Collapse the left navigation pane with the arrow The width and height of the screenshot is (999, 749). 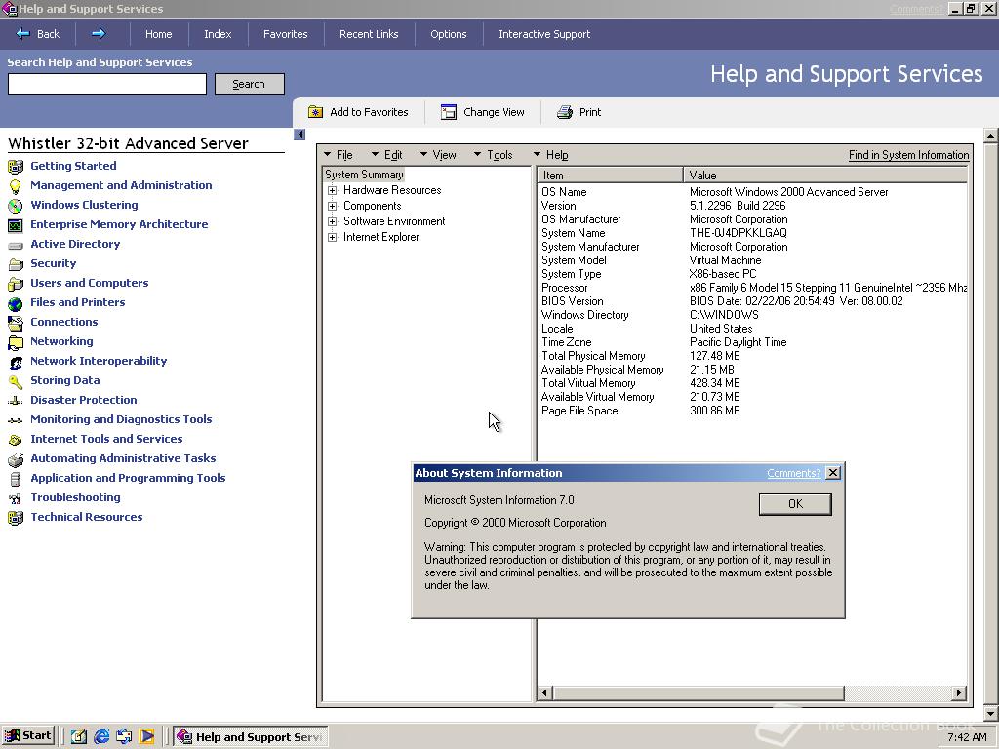300,135
